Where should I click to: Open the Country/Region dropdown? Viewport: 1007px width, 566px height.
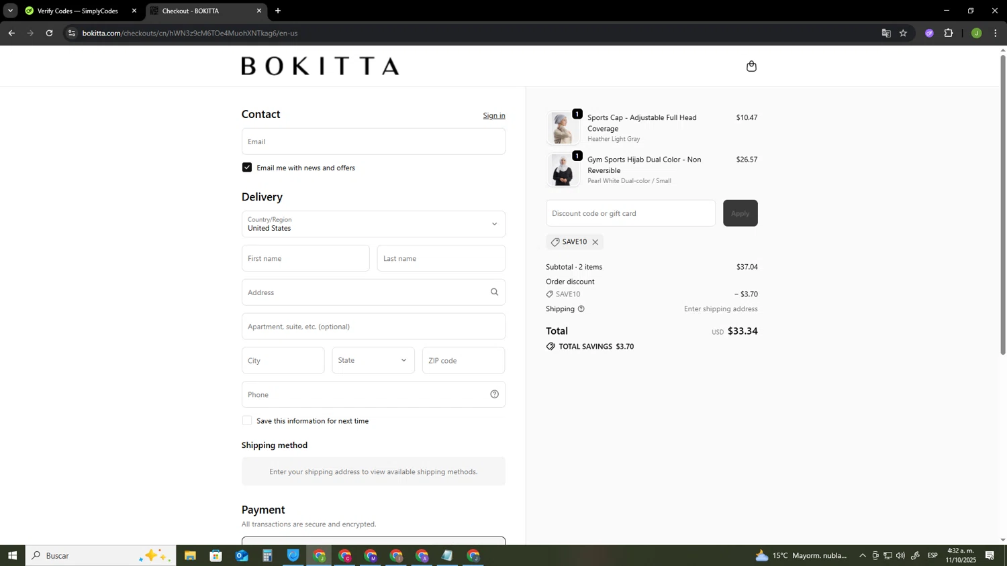pos(373,224)
